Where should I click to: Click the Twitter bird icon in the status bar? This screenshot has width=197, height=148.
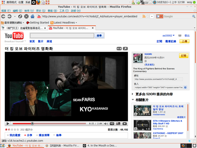pos(190,141)
